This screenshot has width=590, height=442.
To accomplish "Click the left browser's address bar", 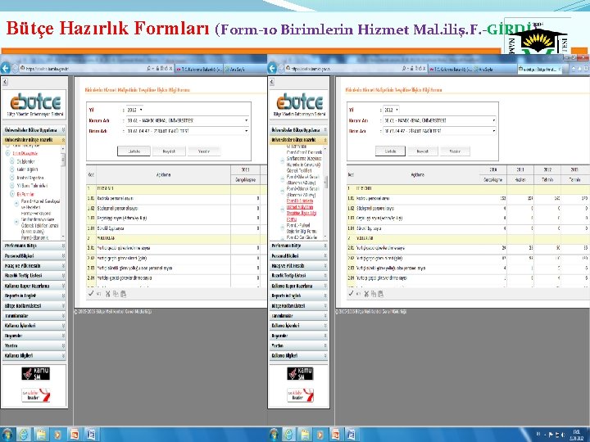I will pos(83,69).
